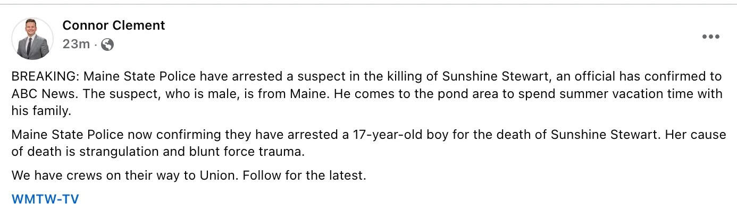The height and width of the screenshot is (212, 737).
Task: Click the 23m post timestamp
Action: (76, 45)
